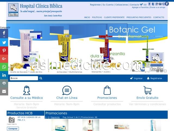Screen dimensions: 174x131
Task: Click the small Twitter icon in the header
Action: click(153, 4)
